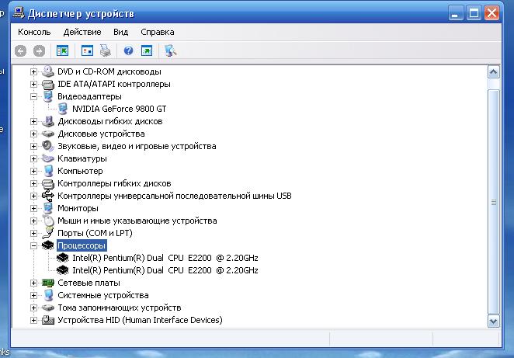Click the Системные устройства icon
Viewport: 514px width, 358px height.
(48, 295)
